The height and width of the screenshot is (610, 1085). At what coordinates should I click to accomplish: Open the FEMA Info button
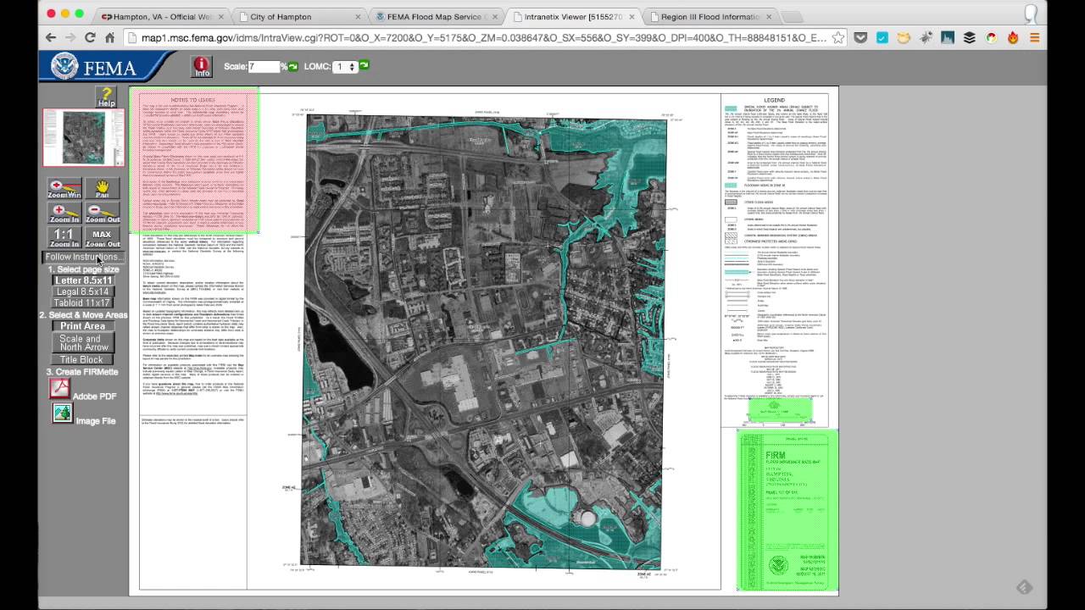[202, 66]
